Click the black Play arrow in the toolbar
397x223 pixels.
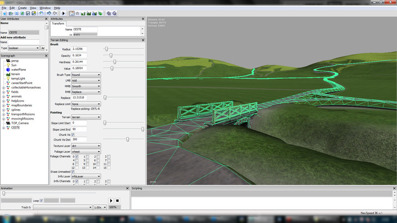(64, 13)
